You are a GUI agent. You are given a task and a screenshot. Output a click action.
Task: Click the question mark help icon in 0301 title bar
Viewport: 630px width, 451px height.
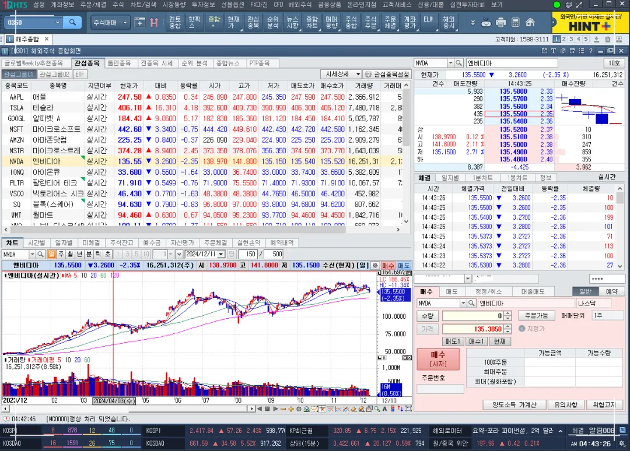coord(590,51)
